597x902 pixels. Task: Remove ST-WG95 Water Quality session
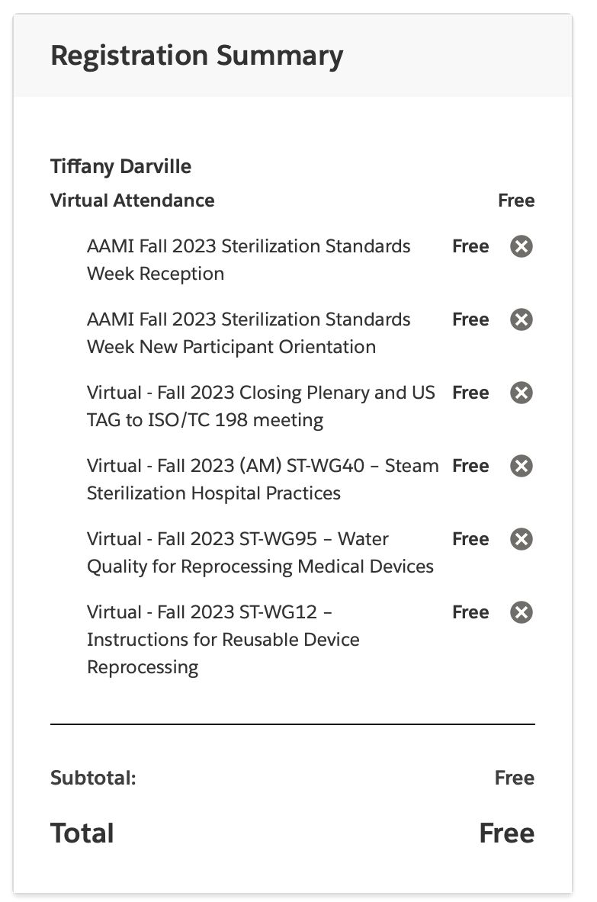coord(522,539)
